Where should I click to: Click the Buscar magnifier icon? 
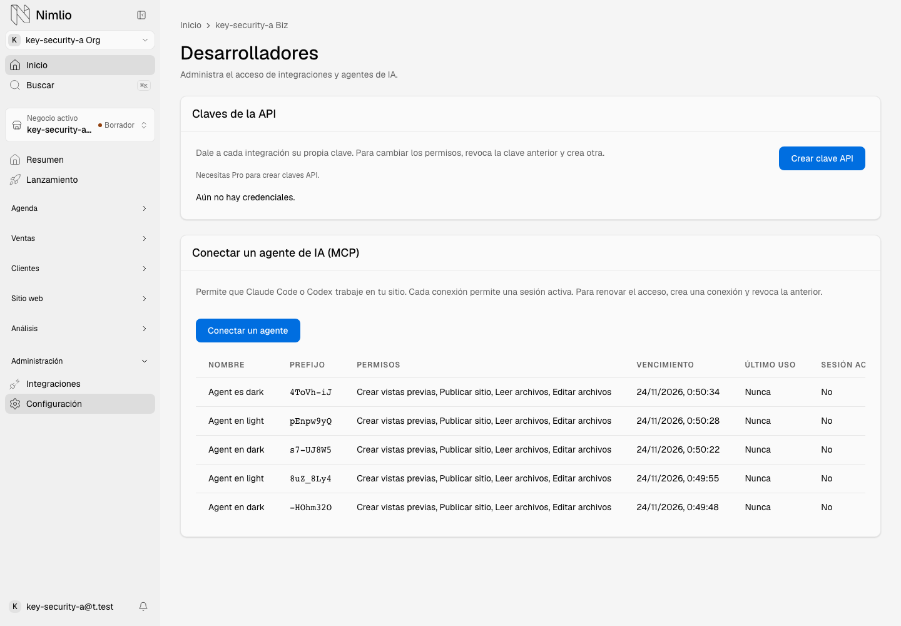coord(15,85)
